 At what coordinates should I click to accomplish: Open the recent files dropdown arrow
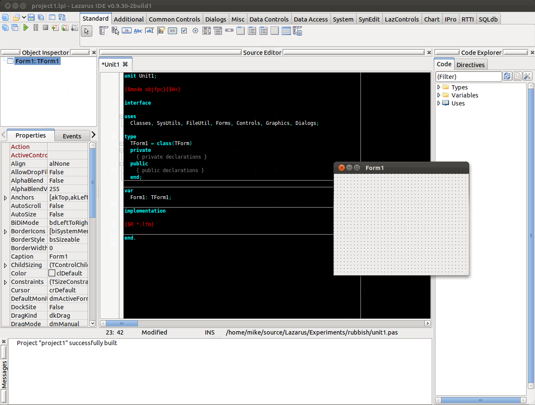point(24,17)
